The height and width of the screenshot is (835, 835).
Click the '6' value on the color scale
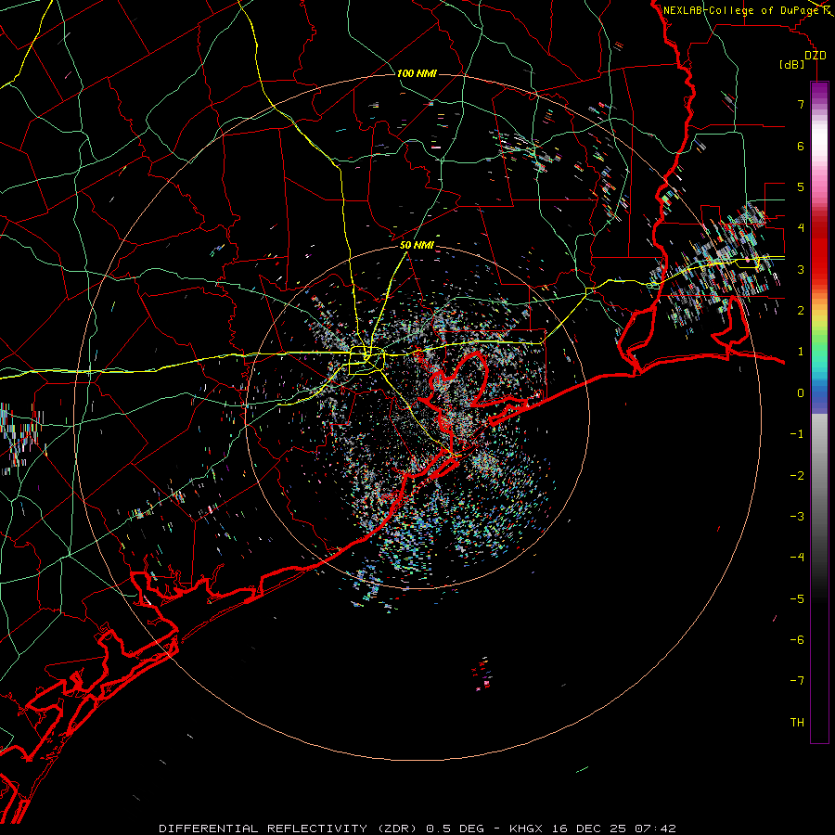(x=801, y=146)
